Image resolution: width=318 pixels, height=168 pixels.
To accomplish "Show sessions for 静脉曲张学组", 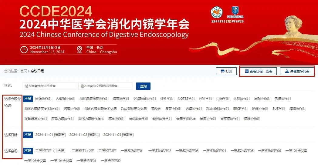I will [x=162, y=119].
